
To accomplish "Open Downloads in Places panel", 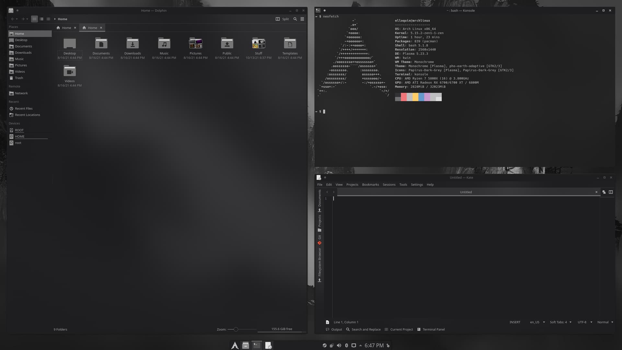I will coord(30,53).
